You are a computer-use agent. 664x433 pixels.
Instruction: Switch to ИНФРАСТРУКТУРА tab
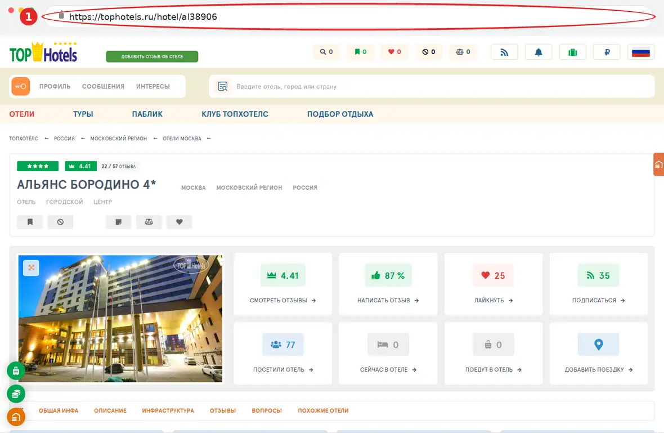click(x=168, y=410)
